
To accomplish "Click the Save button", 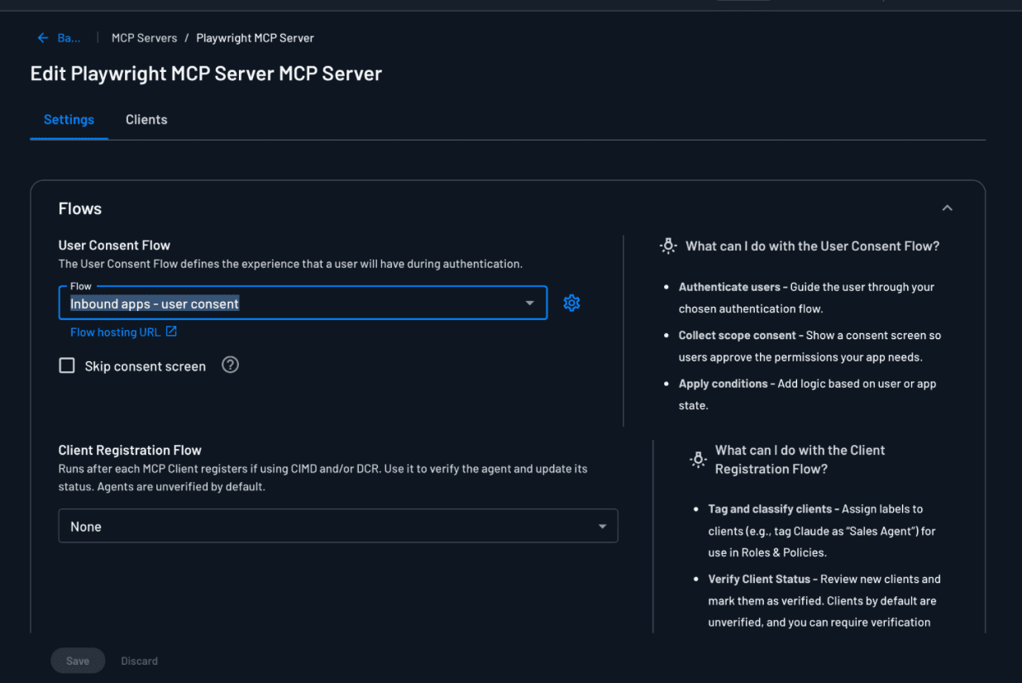I will pyautogui.click(x=78, y=661).
